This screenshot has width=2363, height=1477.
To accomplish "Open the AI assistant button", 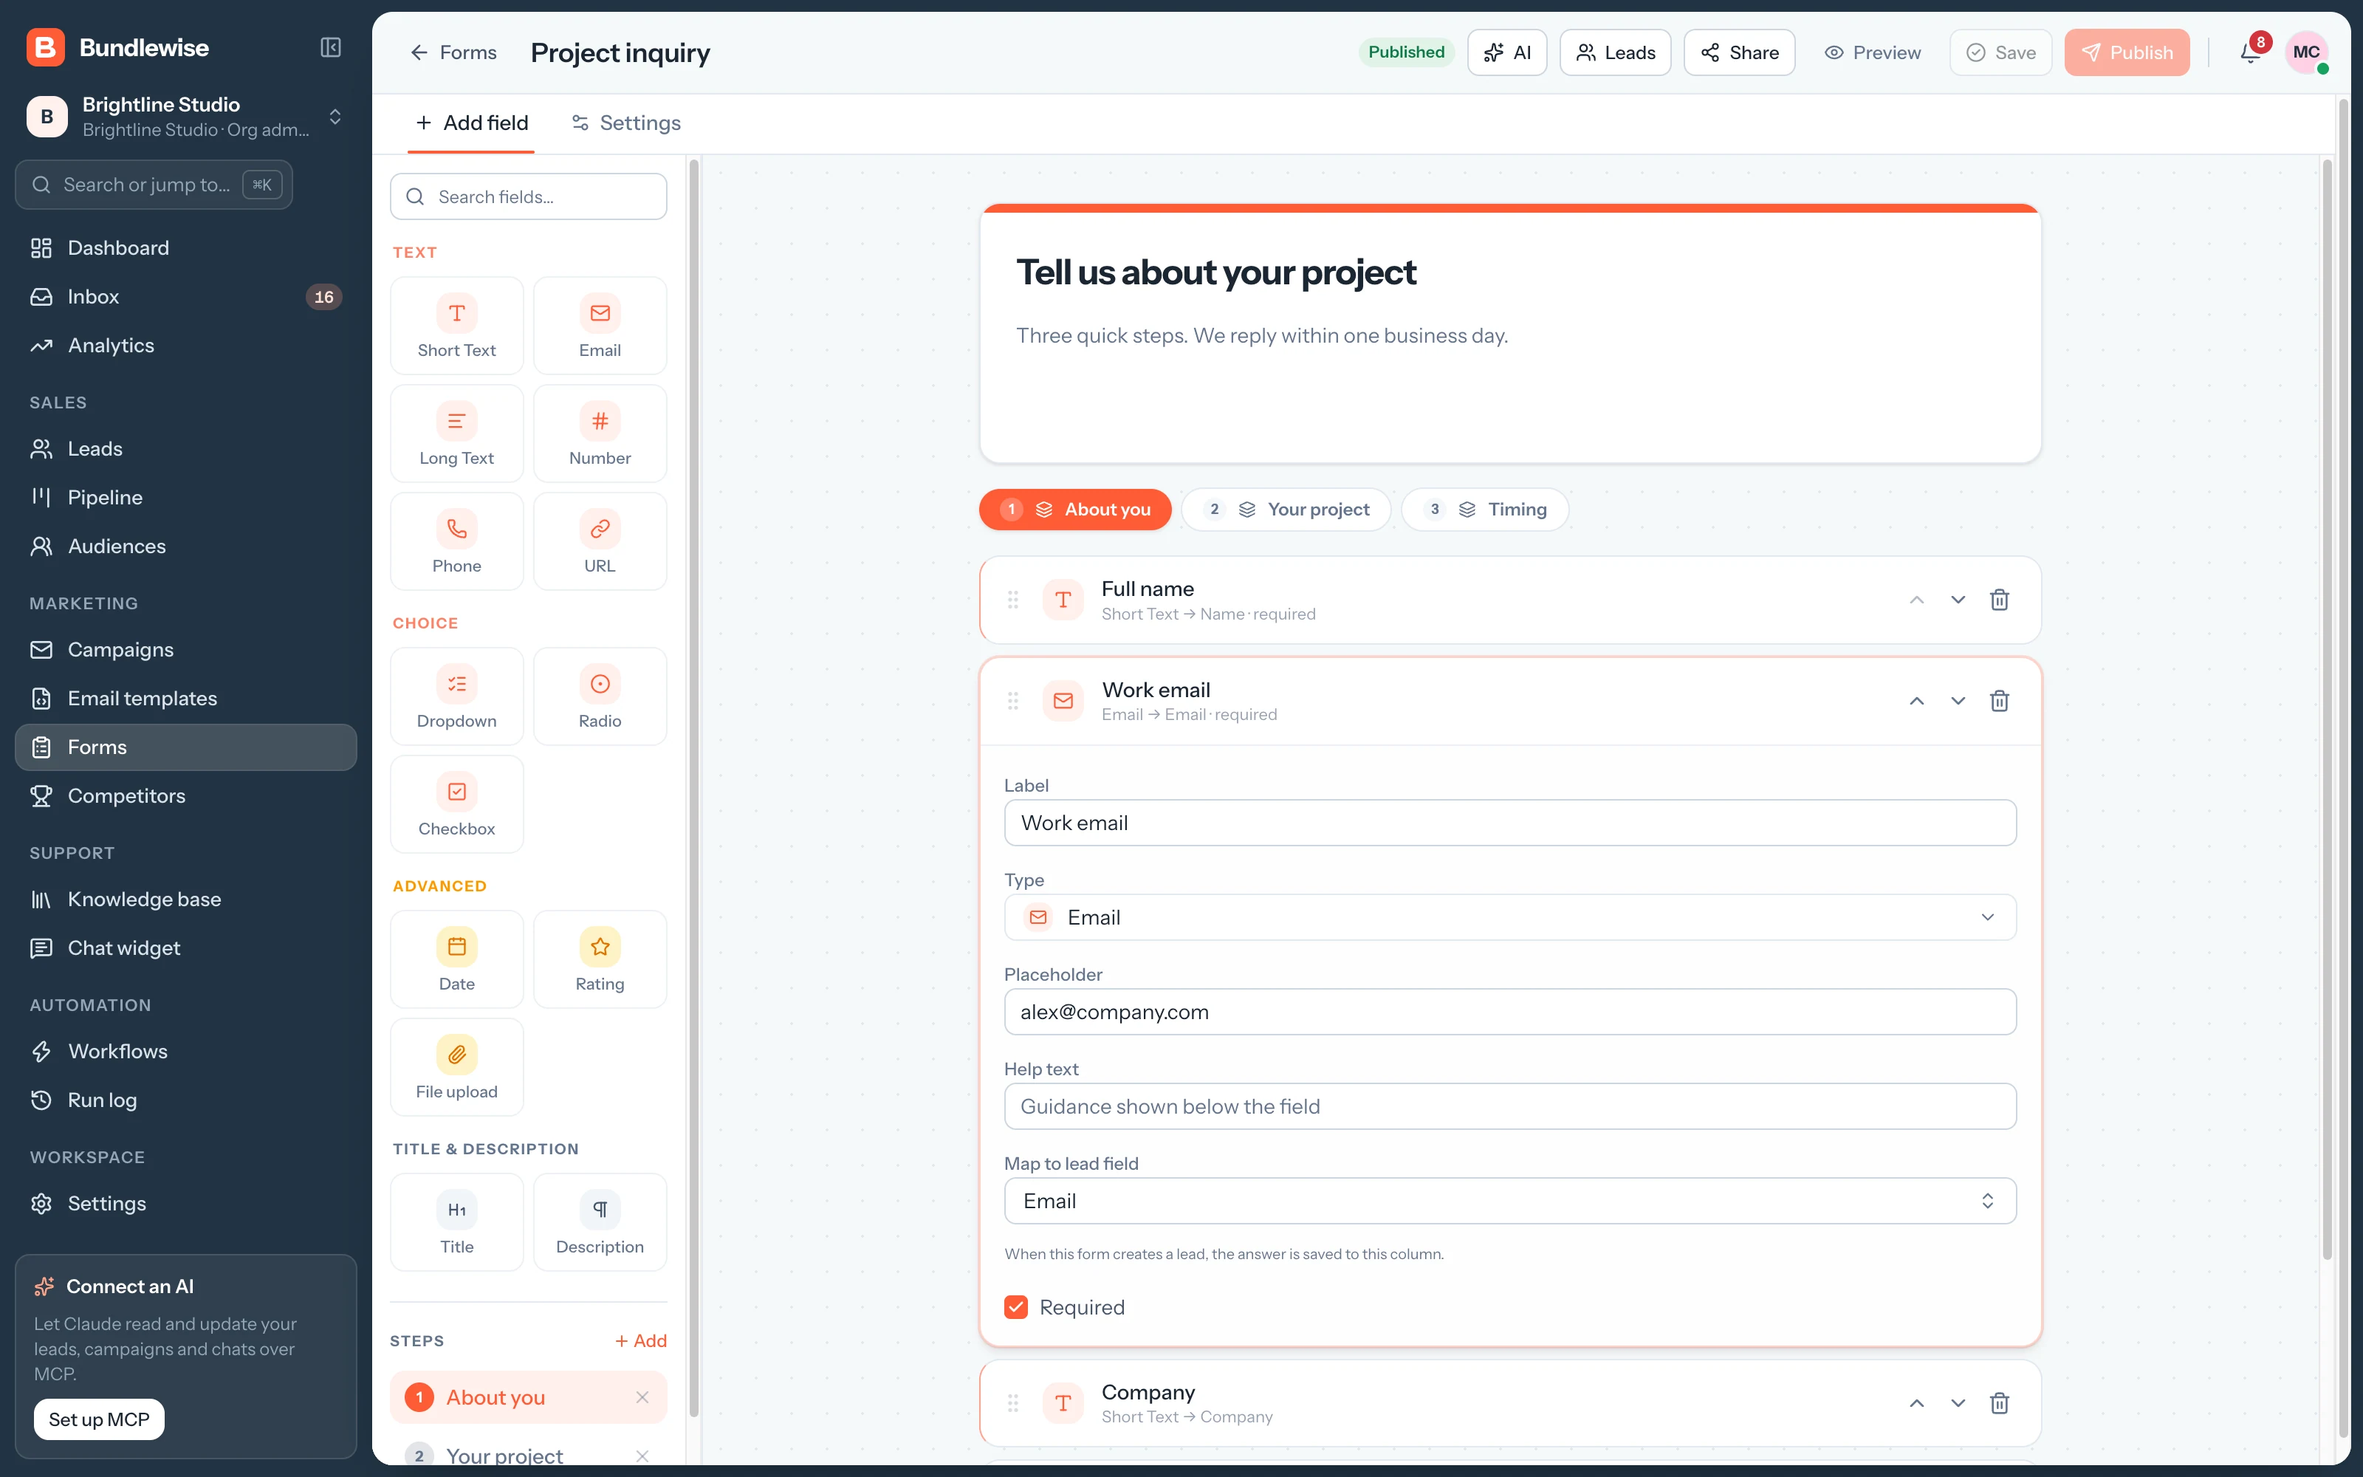I will (1506, 52).
